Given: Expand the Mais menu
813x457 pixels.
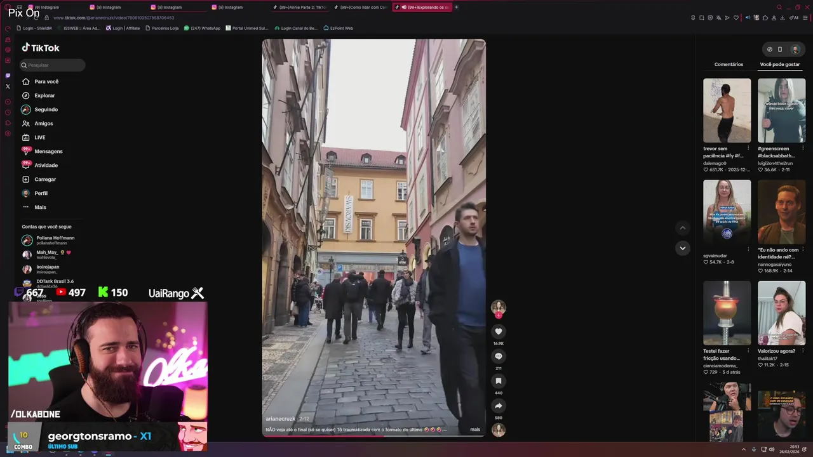Looking at the screenshot, I should click(34, 207).
